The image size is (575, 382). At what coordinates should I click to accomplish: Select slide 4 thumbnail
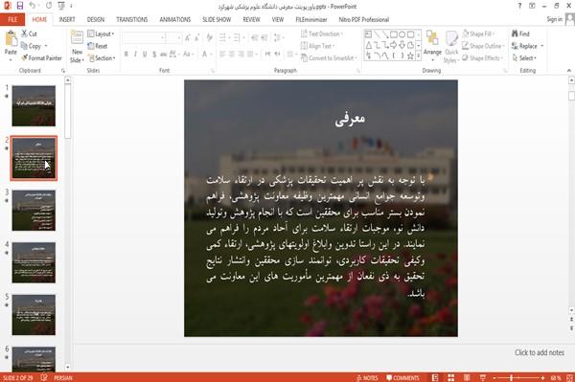[34, 262]
